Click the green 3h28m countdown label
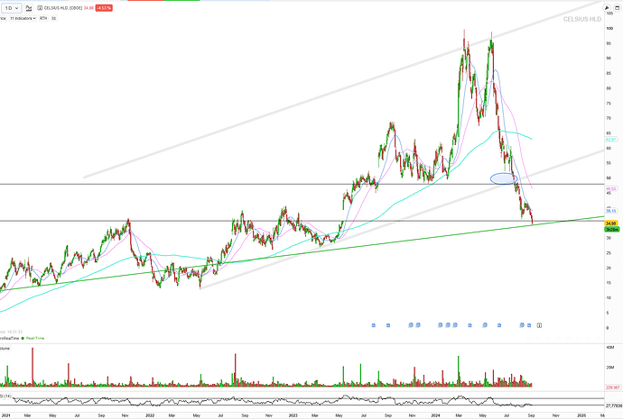 click(x=611, y=229)
